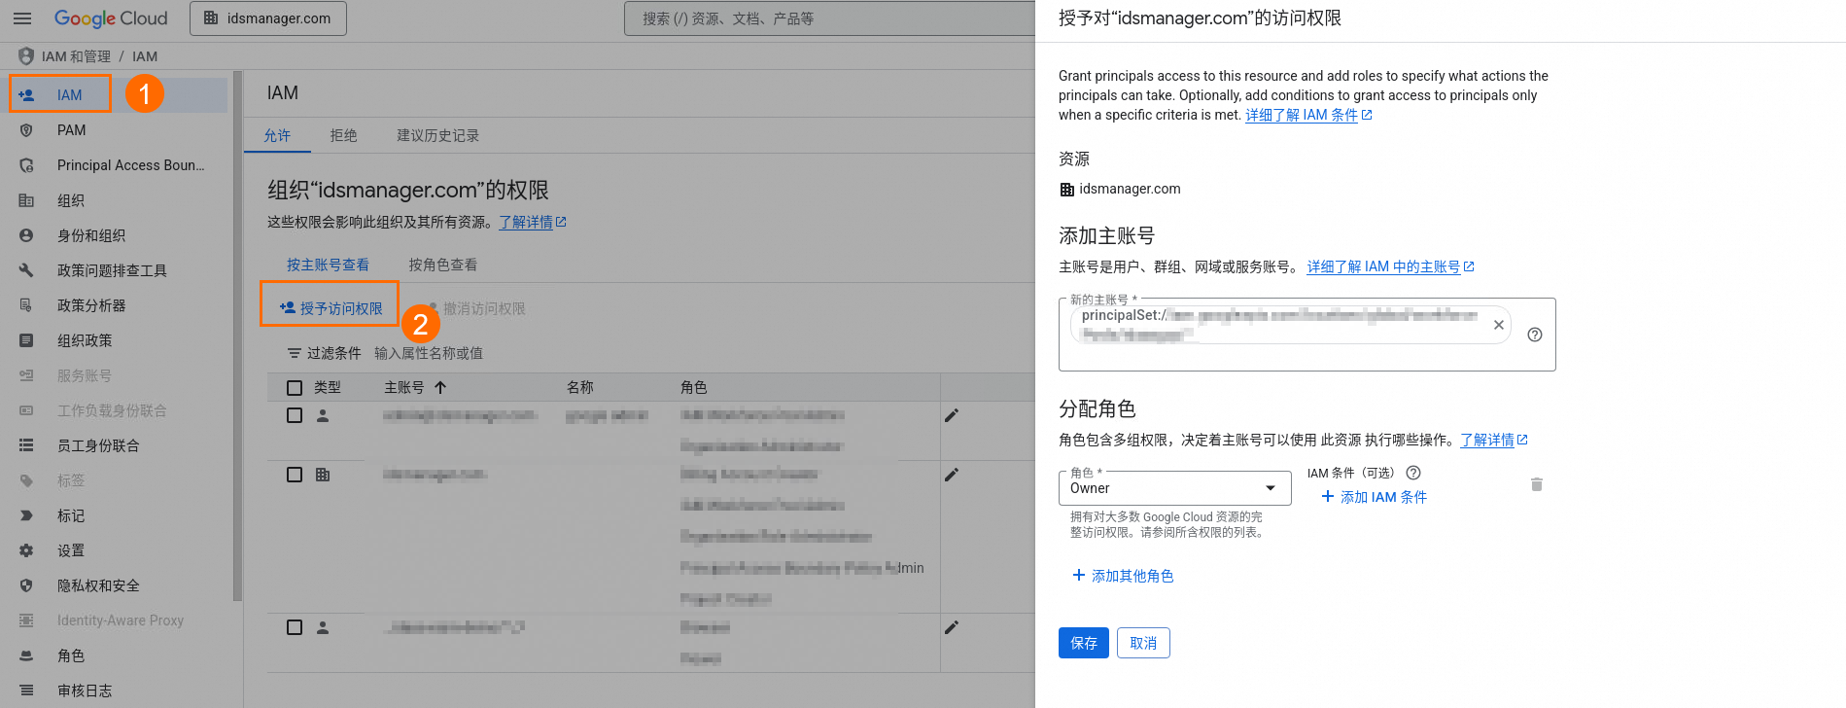Image resolution: width=1846 pixels, height=708 pixels.
Task: Open the idsmanager.com project picker
Action: [267, 18]
